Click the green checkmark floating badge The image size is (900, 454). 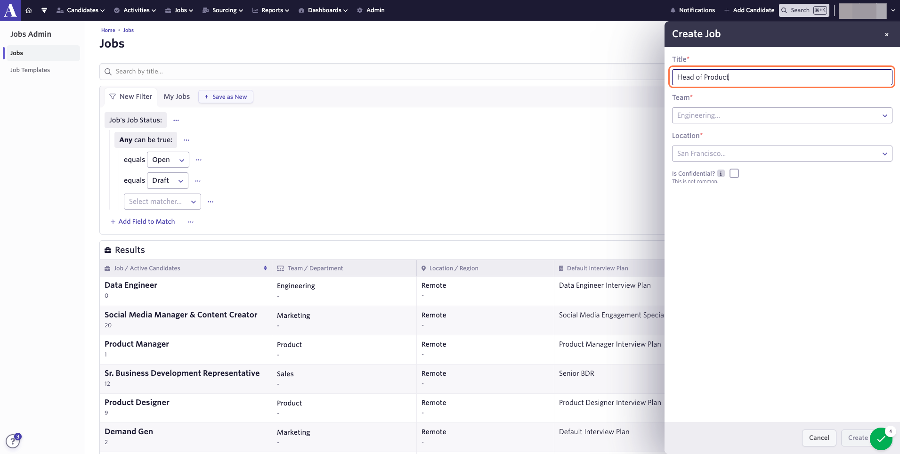point(881,439)
